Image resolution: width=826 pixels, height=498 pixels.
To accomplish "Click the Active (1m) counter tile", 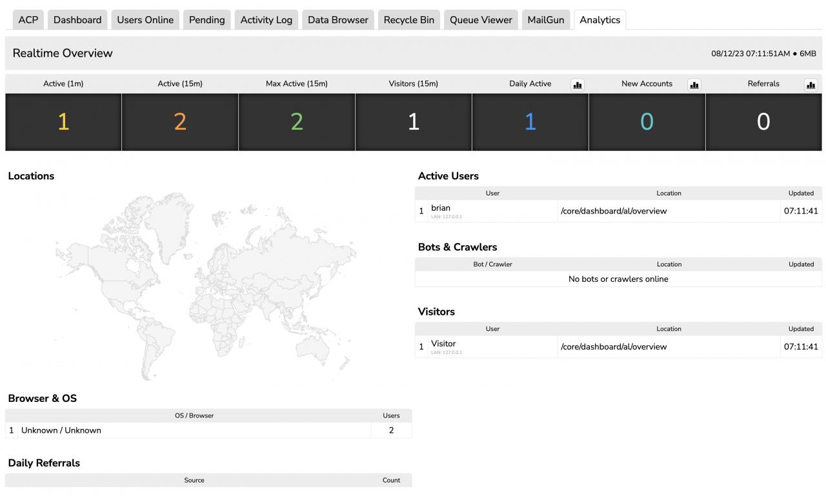I will (63, 122).
